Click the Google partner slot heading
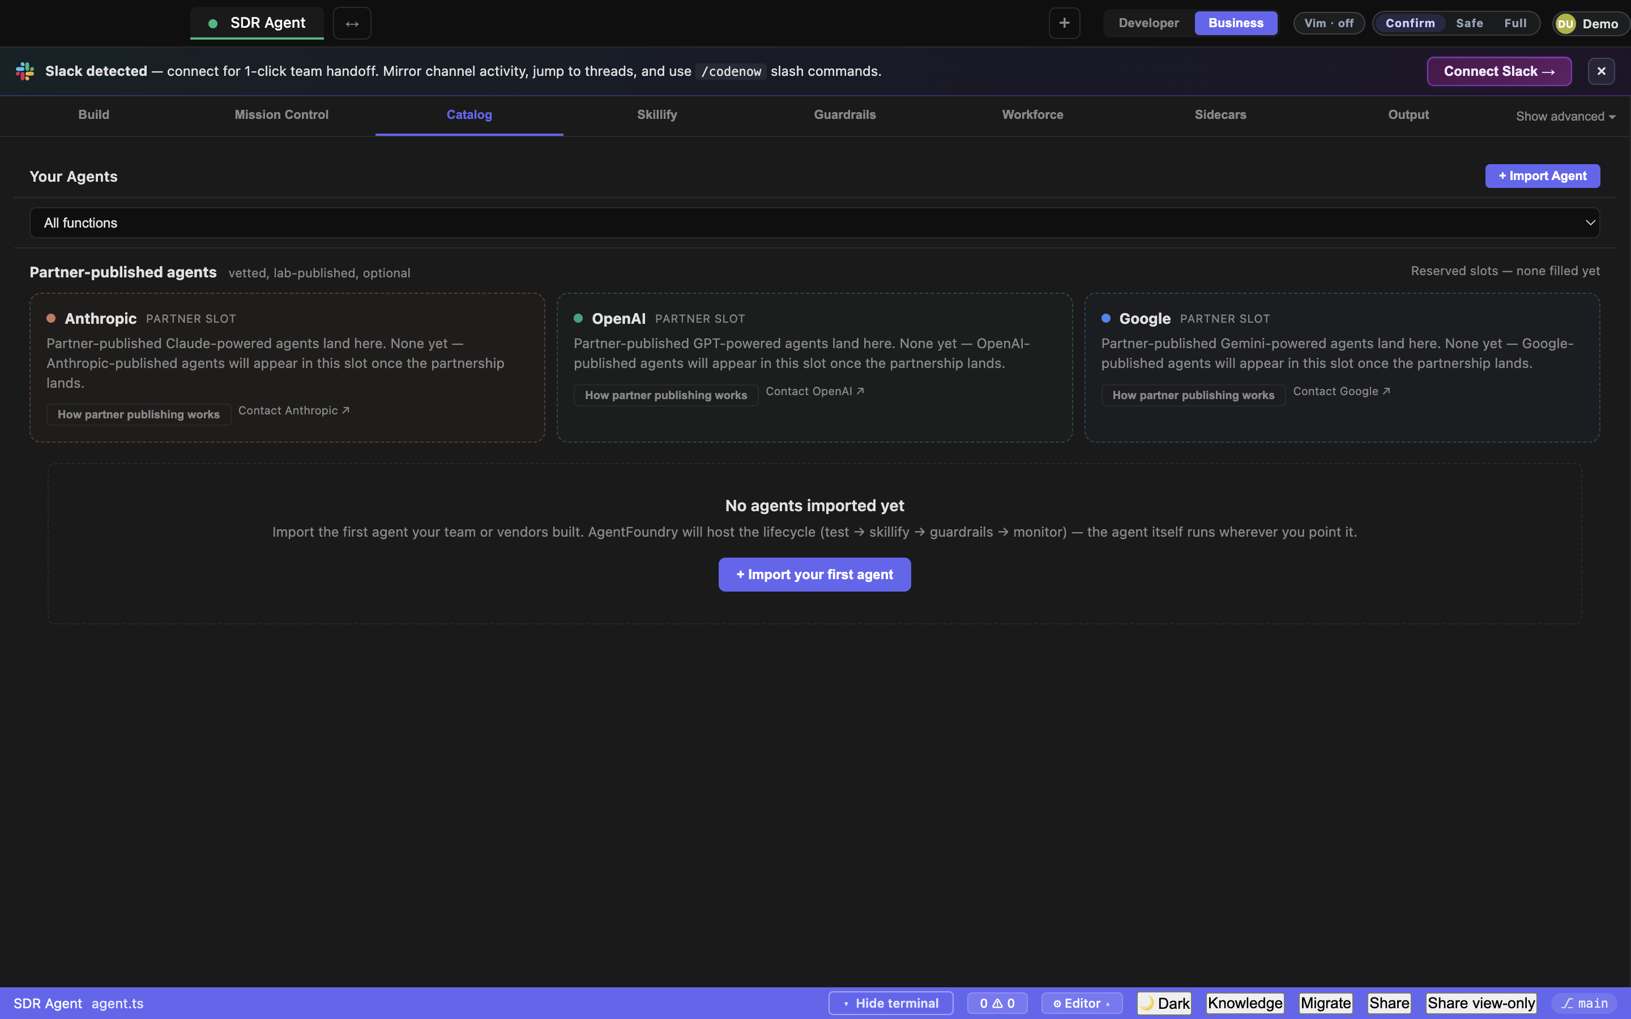The height and width of the screenshot is (1019, 1631). [x=1145, y=319]
